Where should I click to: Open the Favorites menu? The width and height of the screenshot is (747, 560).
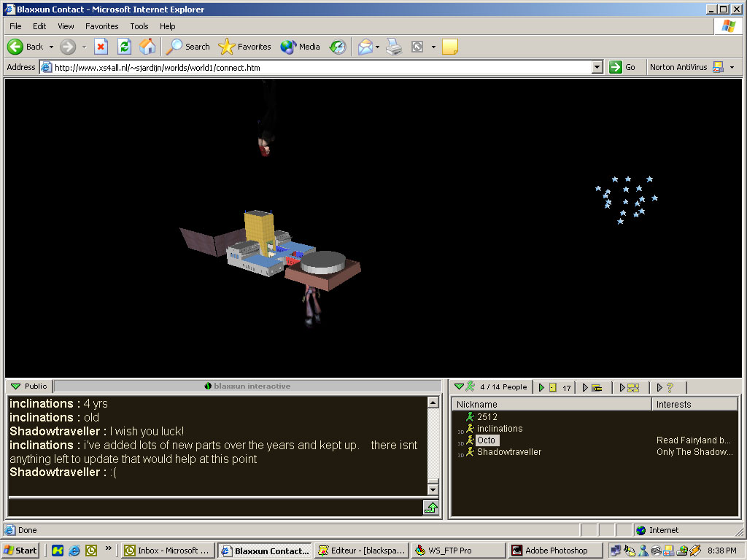pyautogui.click(x=101, y=26)
